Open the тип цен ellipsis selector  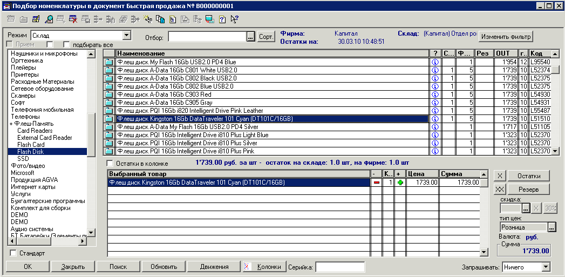(552, 227)
